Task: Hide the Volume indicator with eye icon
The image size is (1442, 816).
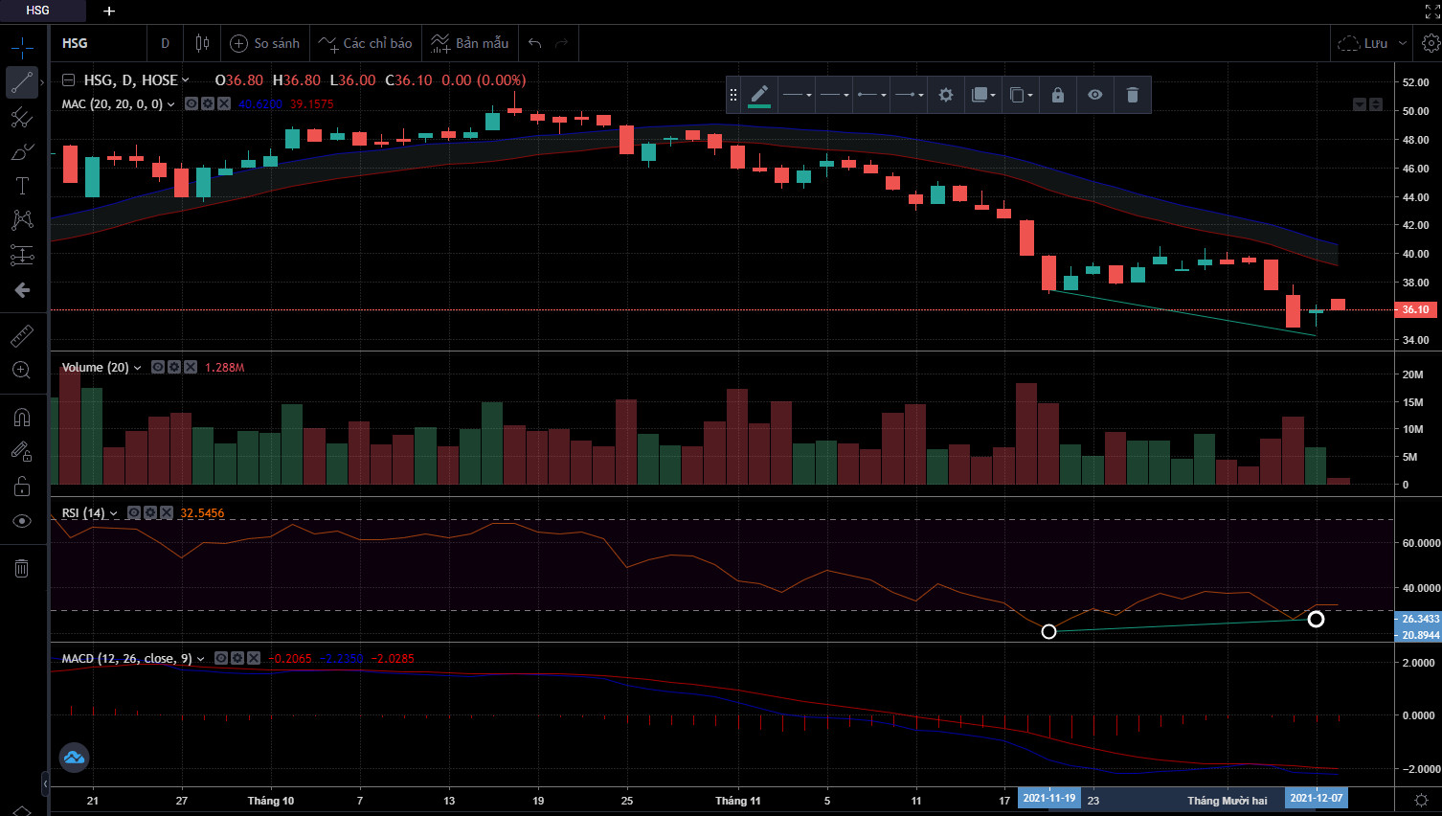Action: [x=158, y=367]
